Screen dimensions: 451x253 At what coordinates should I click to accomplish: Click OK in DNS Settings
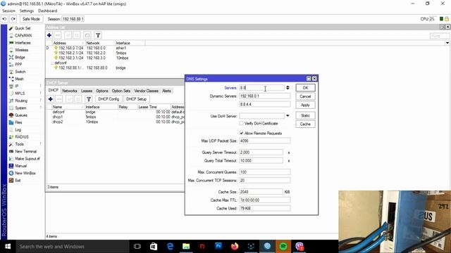click(x=305, y=88)
